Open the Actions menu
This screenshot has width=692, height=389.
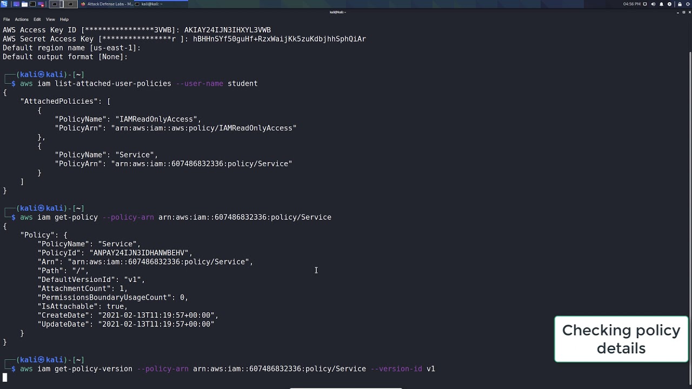22,19
